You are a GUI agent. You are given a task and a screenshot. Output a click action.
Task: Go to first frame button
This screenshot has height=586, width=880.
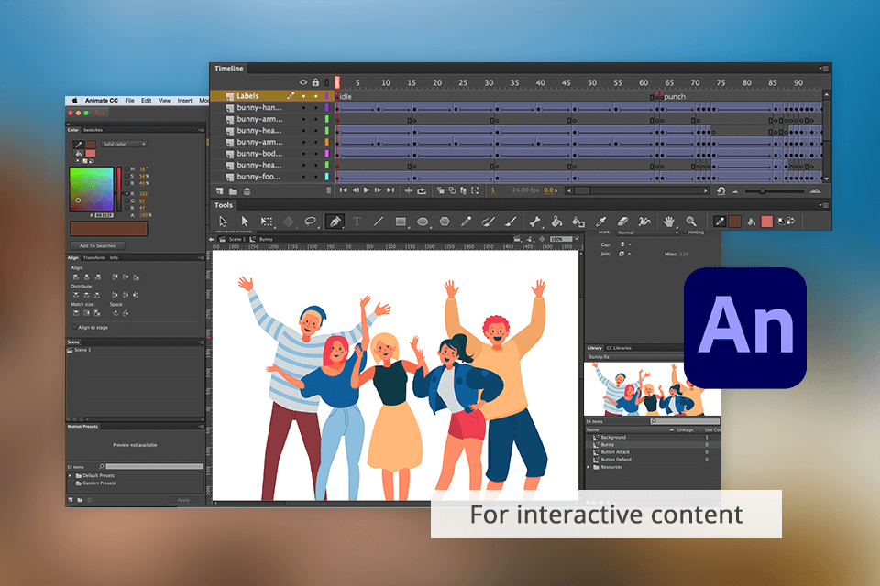tap(343, 190)
